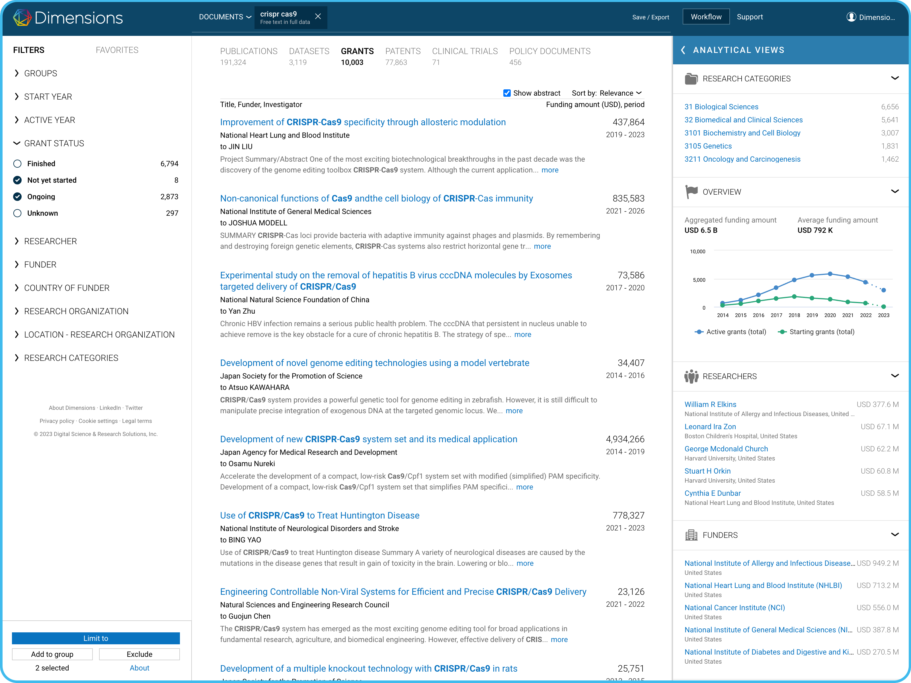Switch to the Patents tab
Screen dimensions: 911x683
pos(402,52)
